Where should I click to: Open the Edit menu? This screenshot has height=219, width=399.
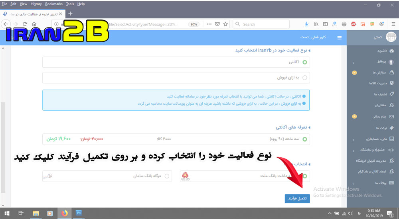coord(14,4)
